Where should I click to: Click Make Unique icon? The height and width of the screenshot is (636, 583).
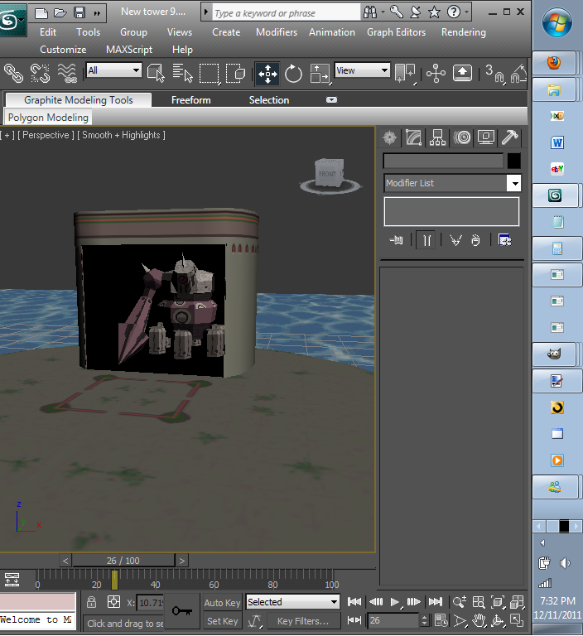click(x=455, y=240)
